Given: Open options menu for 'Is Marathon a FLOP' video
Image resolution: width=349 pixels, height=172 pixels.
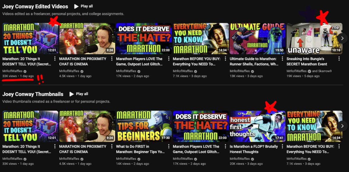Looking at the screenshot, I should (282, 146).
